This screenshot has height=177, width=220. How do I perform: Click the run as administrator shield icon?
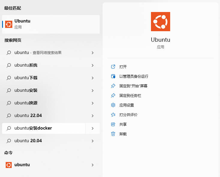pos(113,76)
